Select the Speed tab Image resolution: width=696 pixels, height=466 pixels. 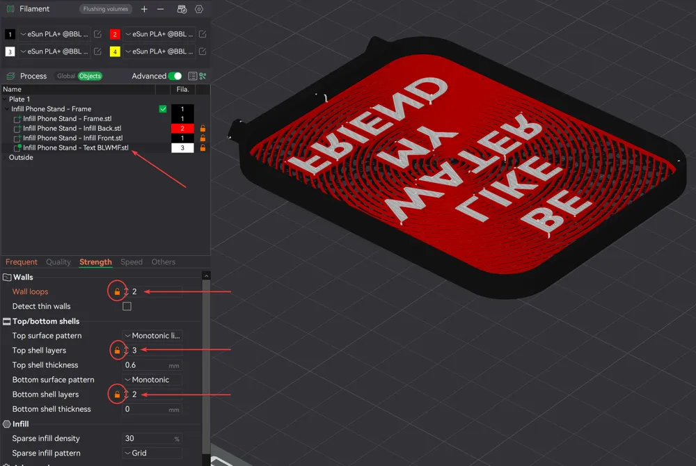(x=131, y=262)
